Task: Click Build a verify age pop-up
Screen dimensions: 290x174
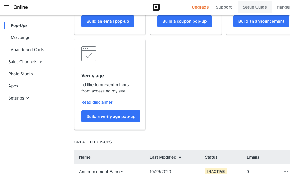Action: (x=111, y=116)
